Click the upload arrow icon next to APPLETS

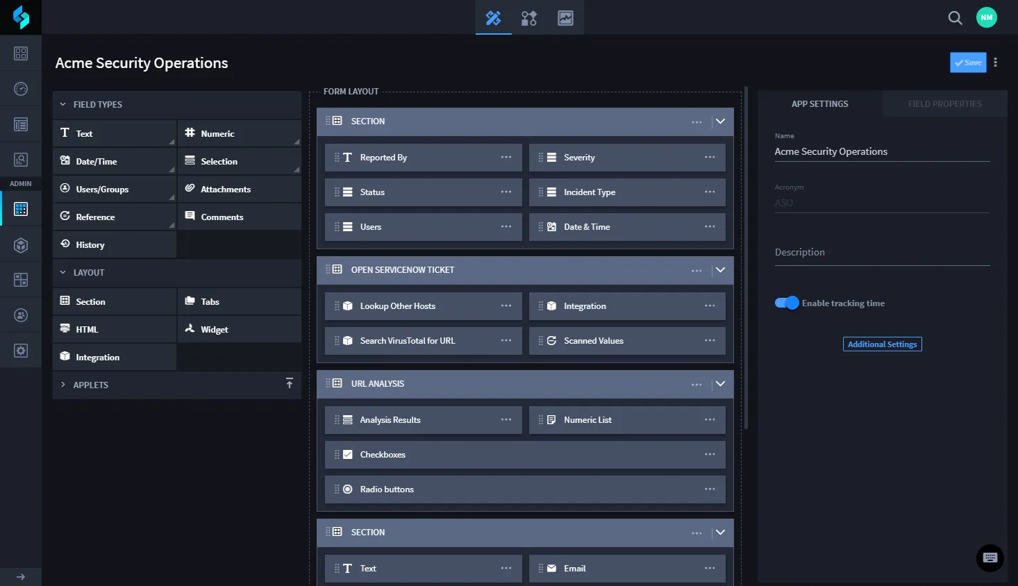(290, 384)
